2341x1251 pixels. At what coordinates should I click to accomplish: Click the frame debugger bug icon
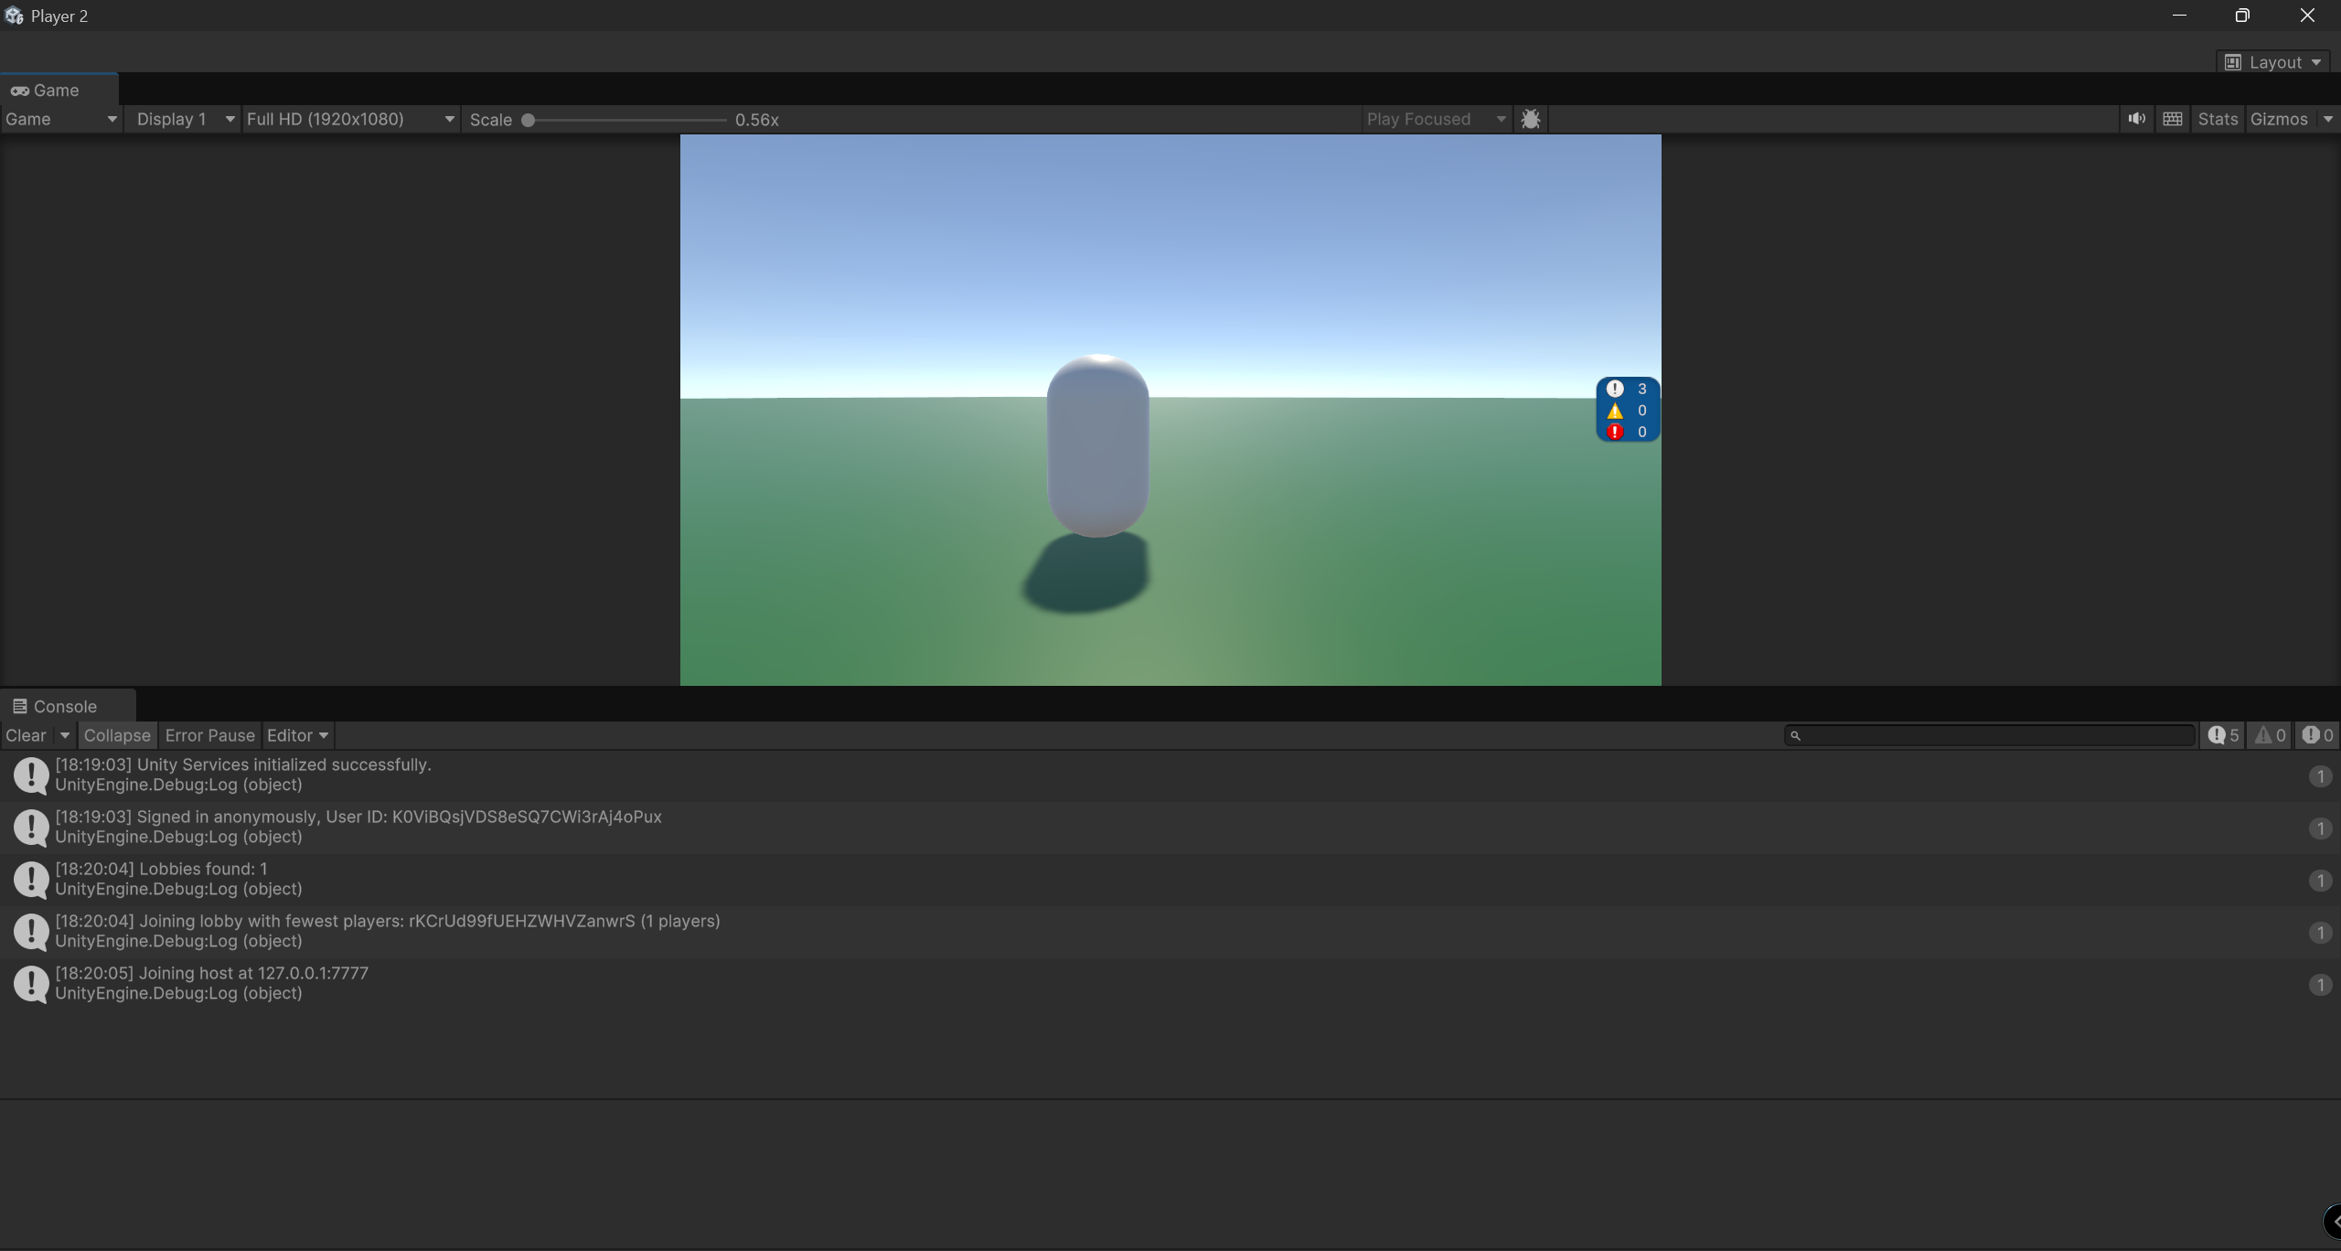click(x=1531, y=119)
